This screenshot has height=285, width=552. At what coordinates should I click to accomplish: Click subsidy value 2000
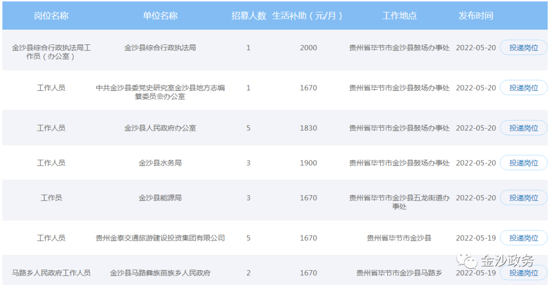pos(308,47)
